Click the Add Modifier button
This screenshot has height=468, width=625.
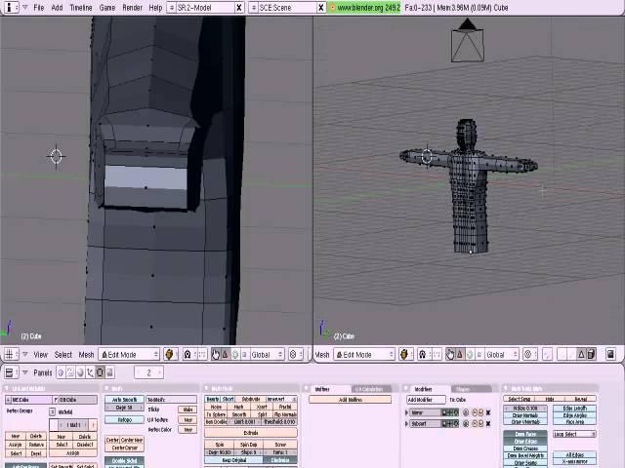[x=426, y=400]
